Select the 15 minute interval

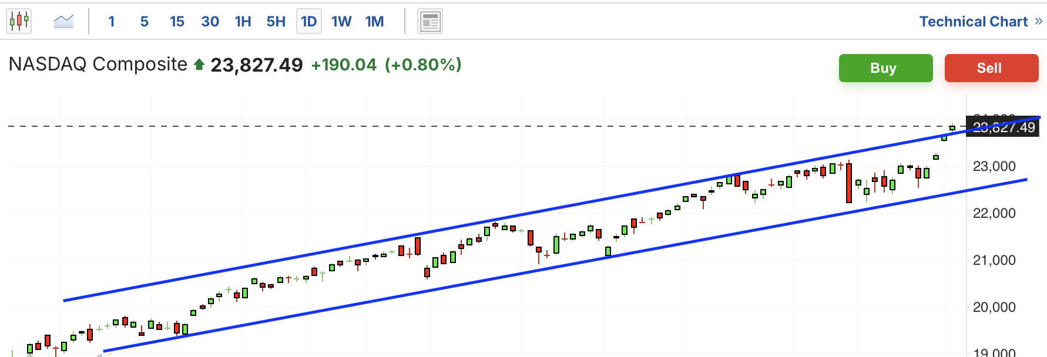coord(177,22)
